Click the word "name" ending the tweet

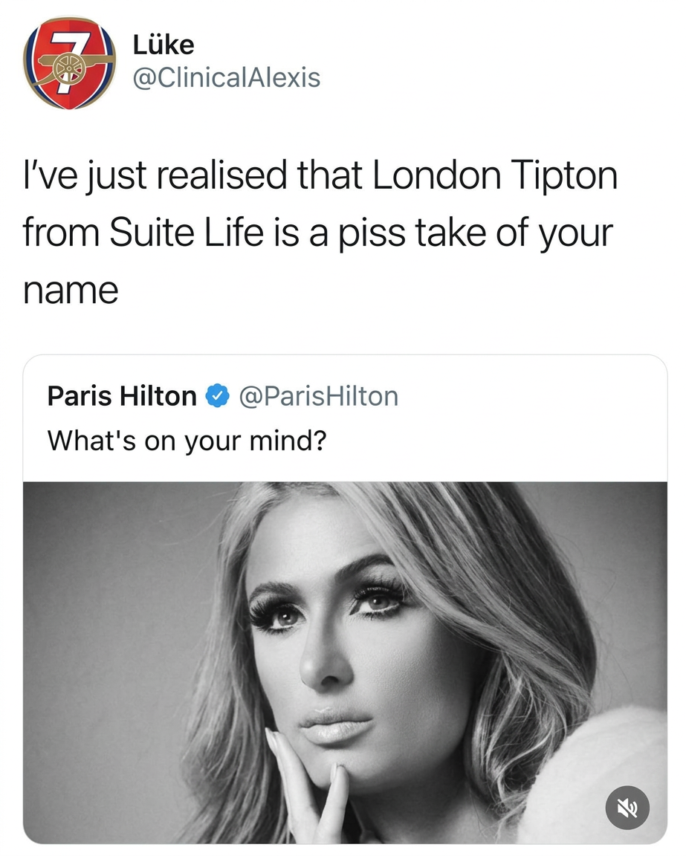(71, 290)
